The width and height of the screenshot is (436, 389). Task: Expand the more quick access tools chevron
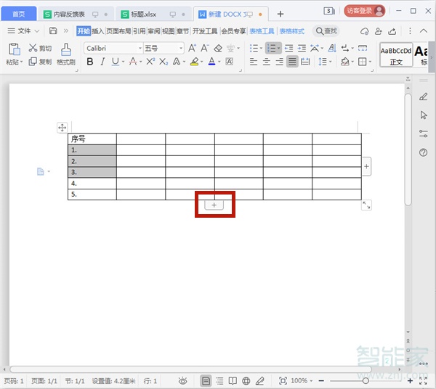coord(66,30)
